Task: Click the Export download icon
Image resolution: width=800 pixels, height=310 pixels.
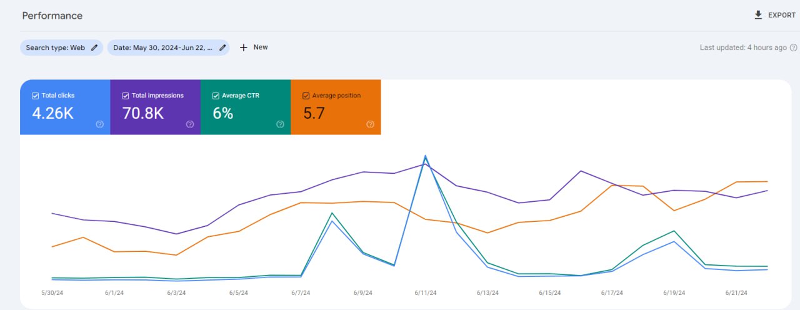Action: pos(758,15)
